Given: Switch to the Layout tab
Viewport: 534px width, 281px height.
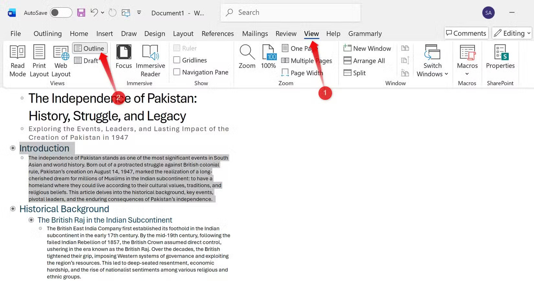Looking at the screenshot, I should [x=183, y=34].
